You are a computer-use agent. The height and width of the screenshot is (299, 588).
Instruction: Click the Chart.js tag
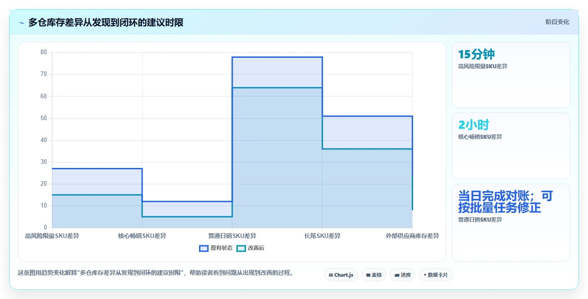[341, 275]
